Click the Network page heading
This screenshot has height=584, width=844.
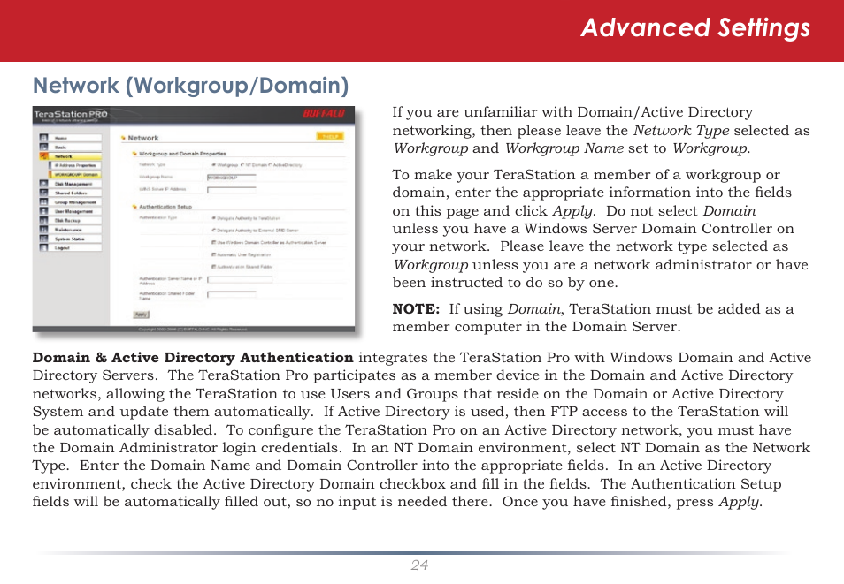tap(142, 138)
